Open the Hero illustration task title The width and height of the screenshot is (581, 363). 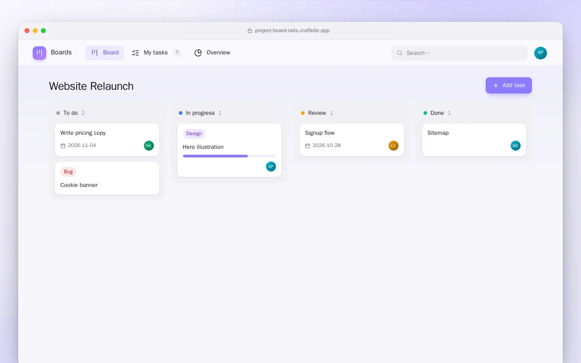[x=203, y=147]
